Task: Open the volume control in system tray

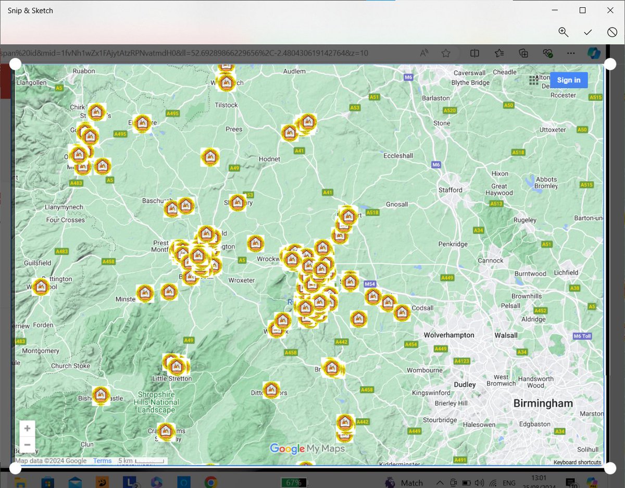Action: coord(479,483)
